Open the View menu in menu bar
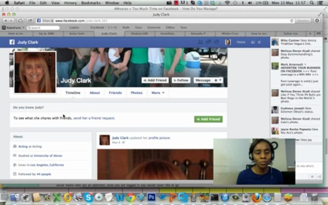 (55, 3)
